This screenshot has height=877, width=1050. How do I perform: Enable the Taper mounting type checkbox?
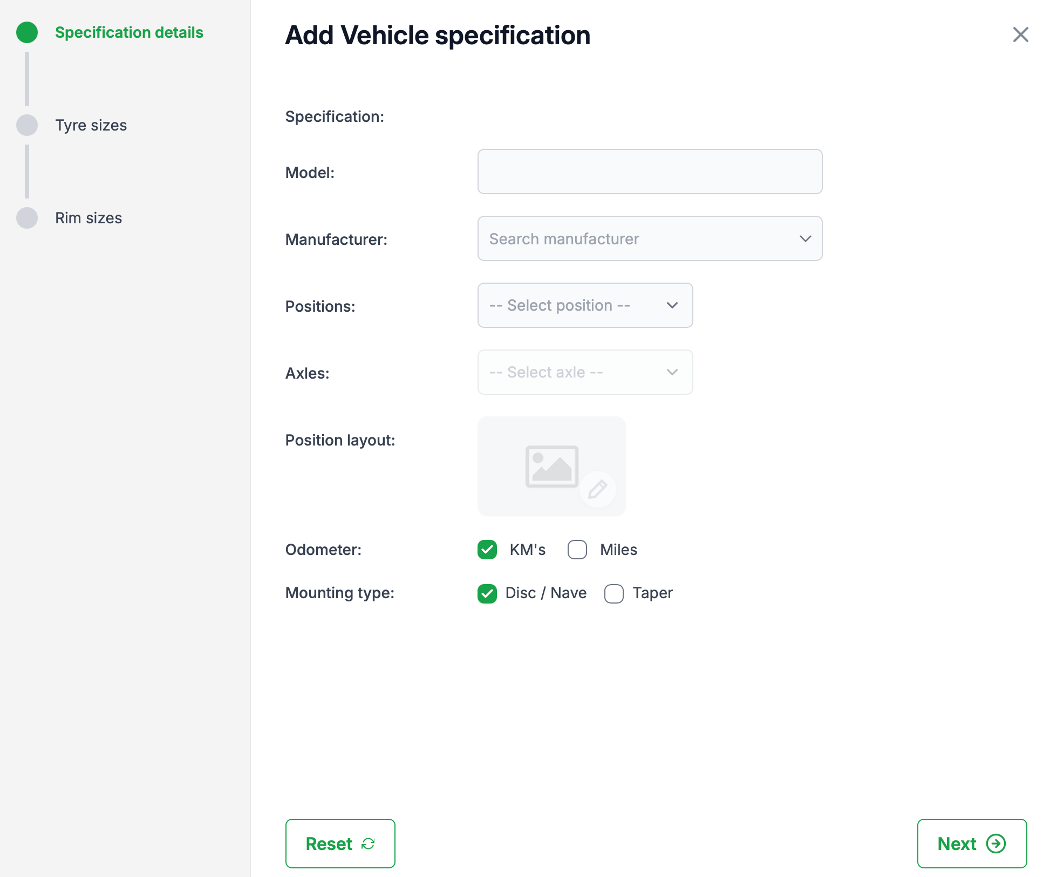(614, 593)
